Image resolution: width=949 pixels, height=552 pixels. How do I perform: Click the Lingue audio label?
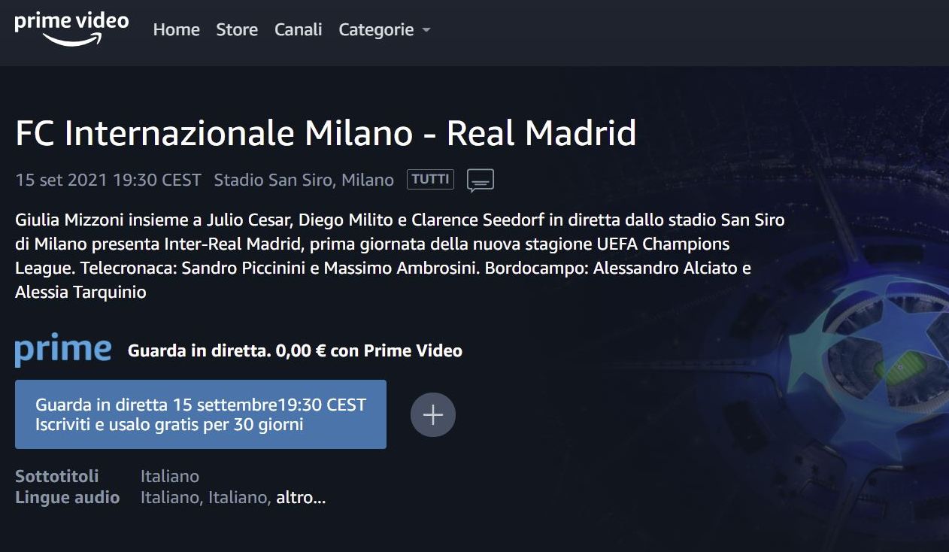pyautogui.click(x=68, y=497)
